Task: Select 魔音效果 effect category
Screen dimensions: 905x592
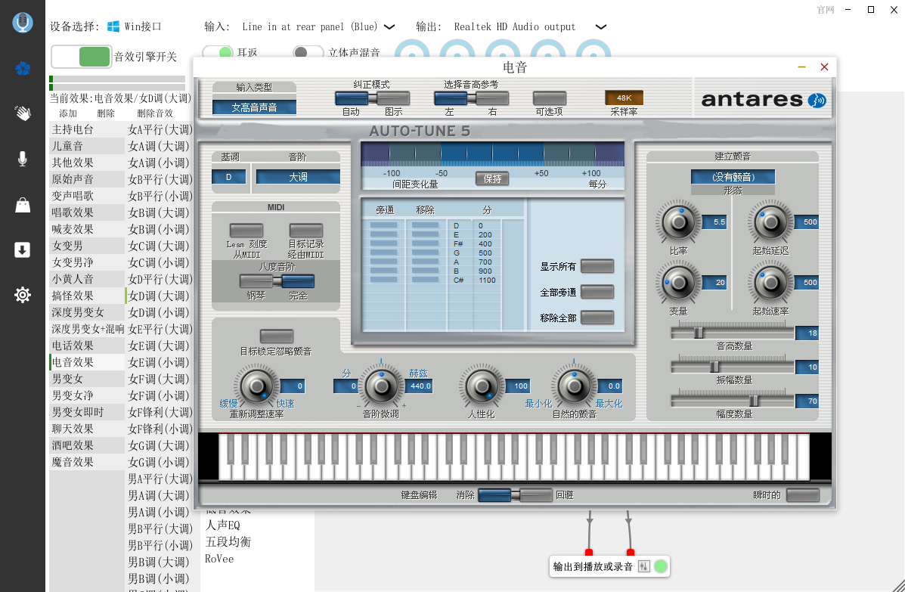Action: click(x=87, y=462)
